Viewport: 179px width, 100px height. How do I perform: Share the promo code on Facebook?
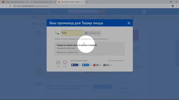pyautogui.click(x=75, y=65)
